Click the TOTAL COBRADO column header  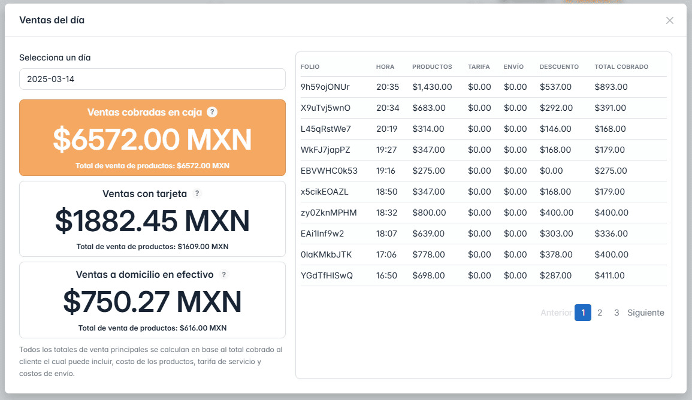tap(621, 66)
